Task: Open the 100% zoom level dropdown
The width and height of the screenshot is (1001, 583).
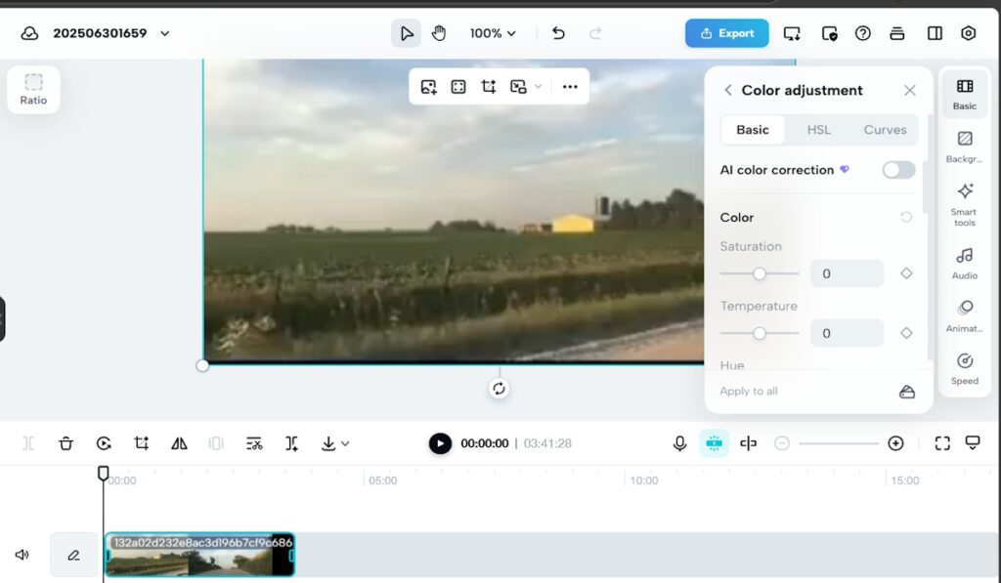Action: point(493,33)
